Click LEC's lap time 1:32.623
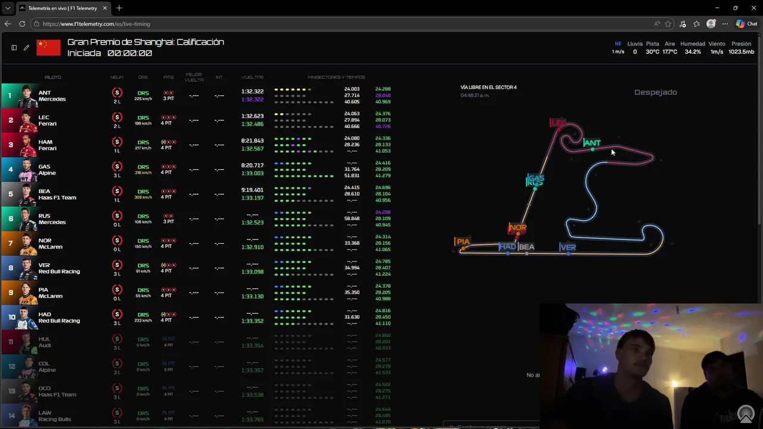Viewport: 763px width, 429px height. coord(252,116)
